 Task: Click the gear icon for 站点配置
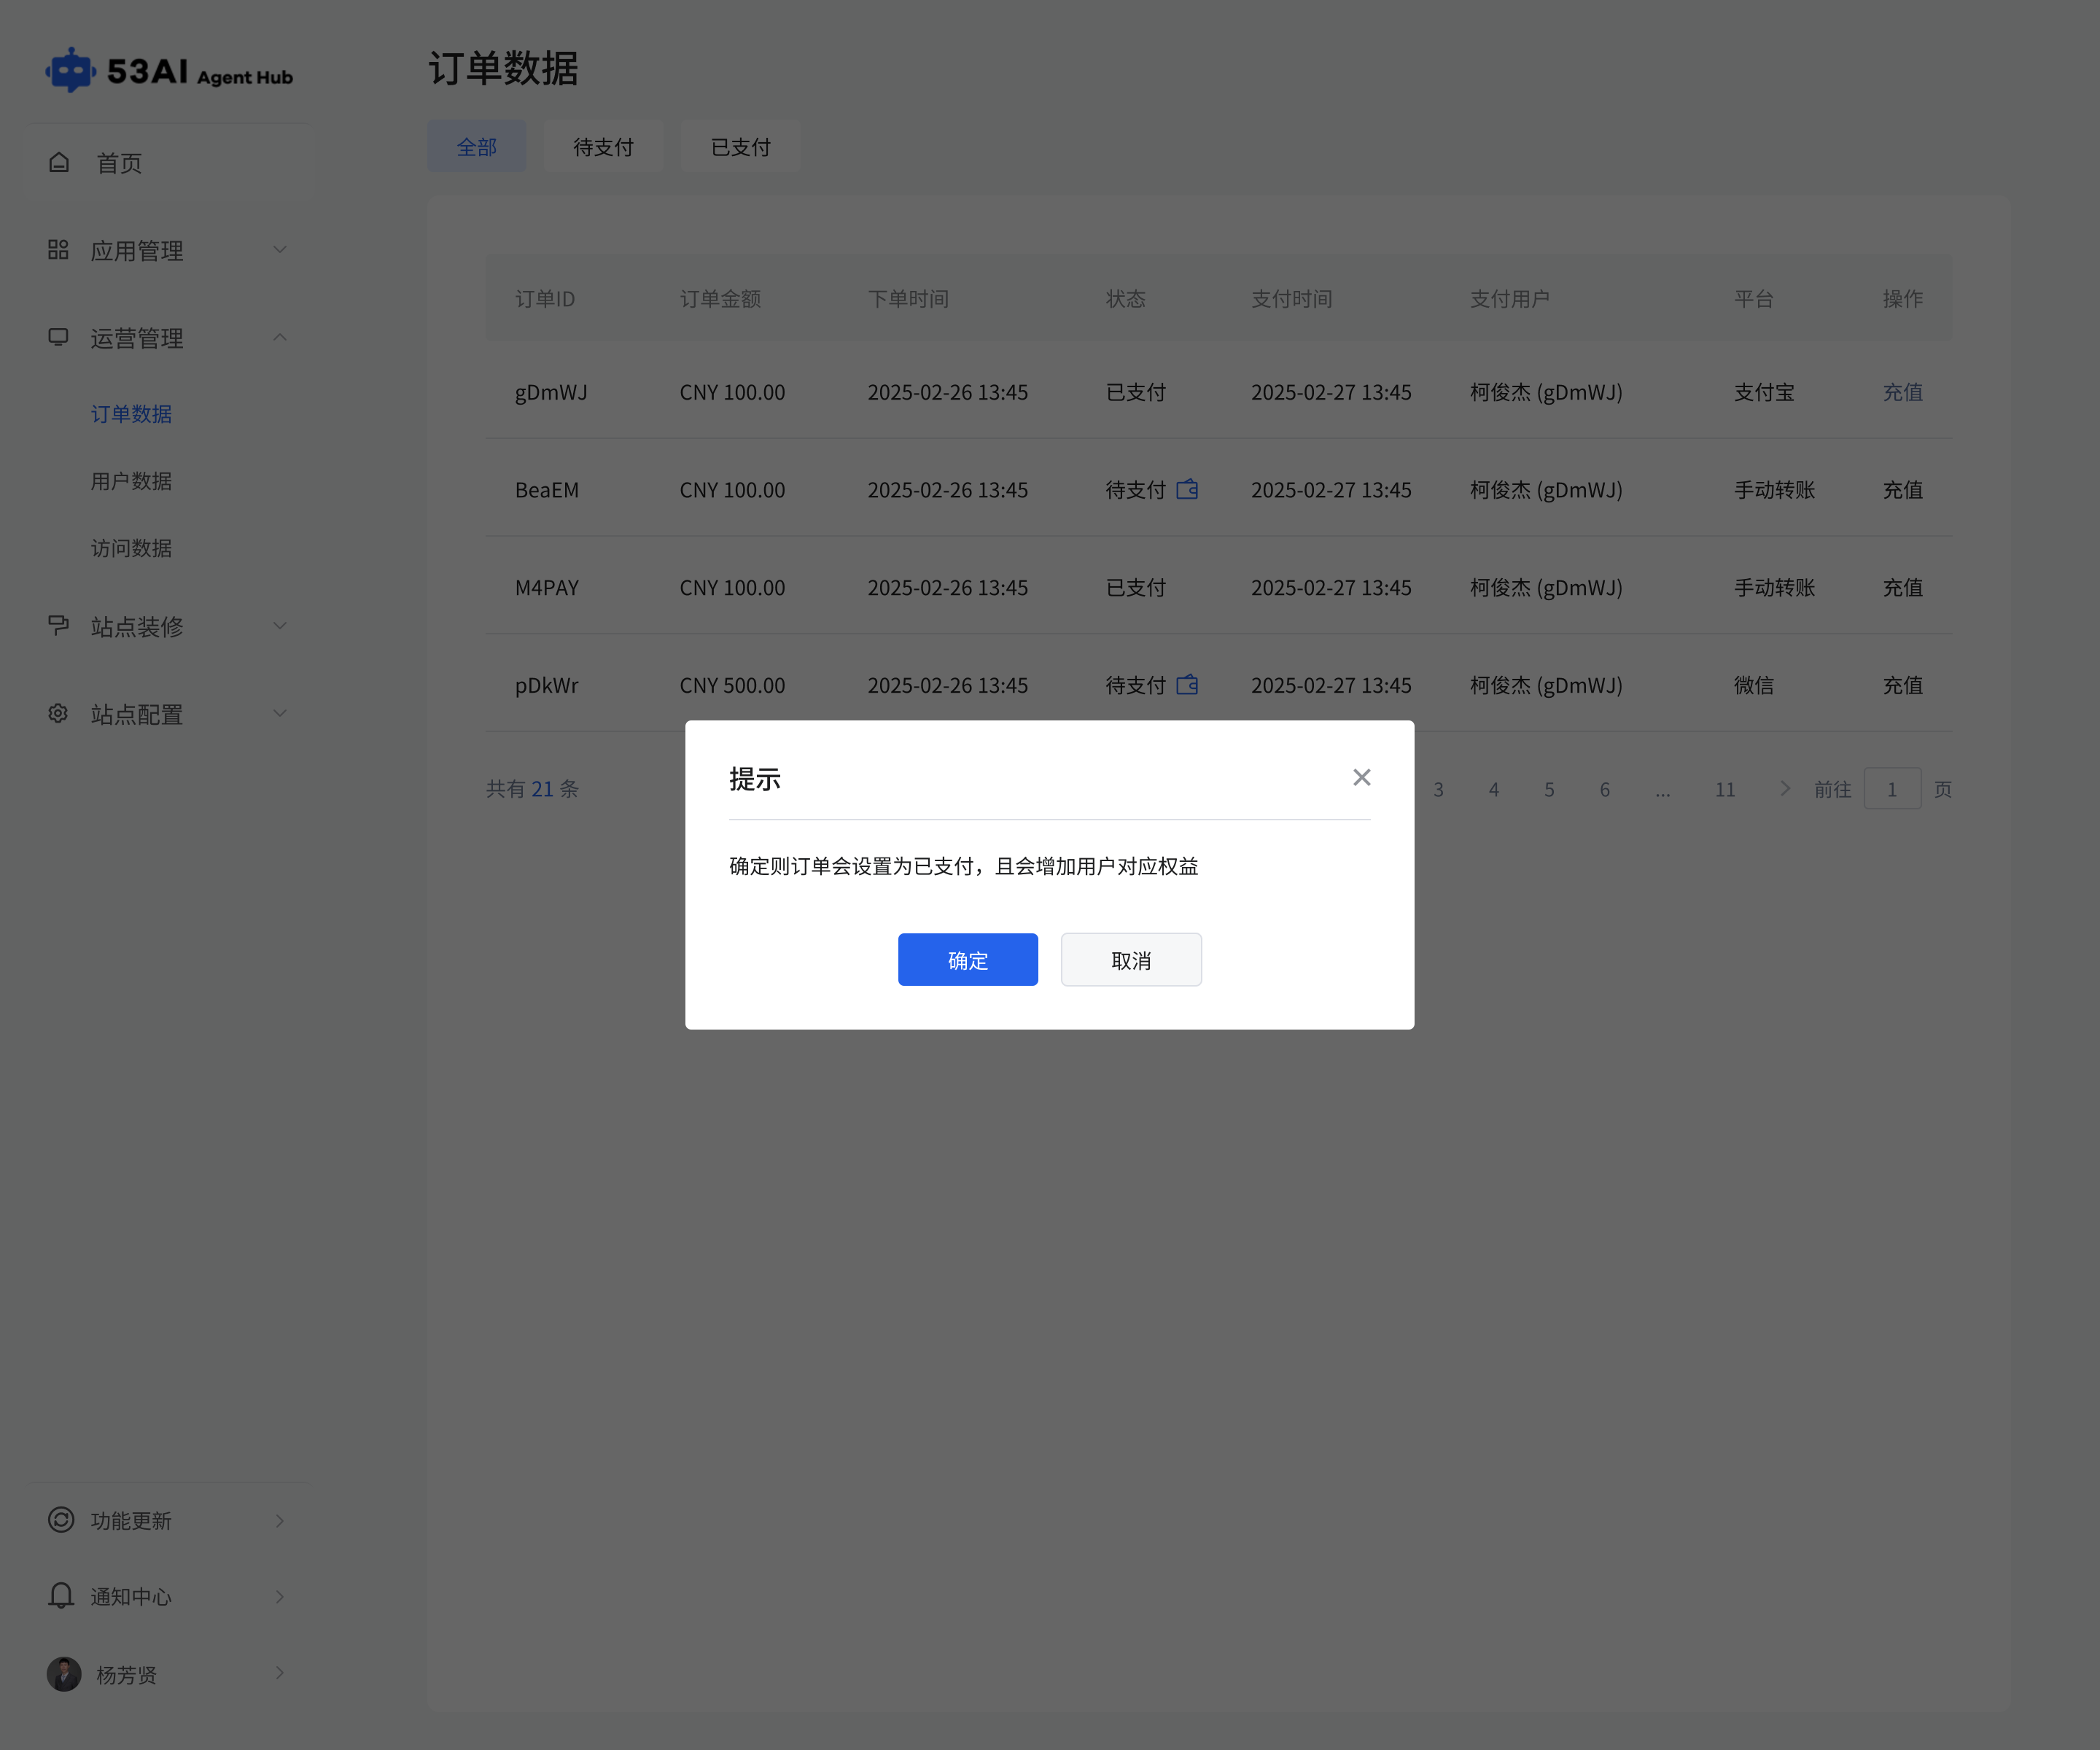tap(58, 713)
